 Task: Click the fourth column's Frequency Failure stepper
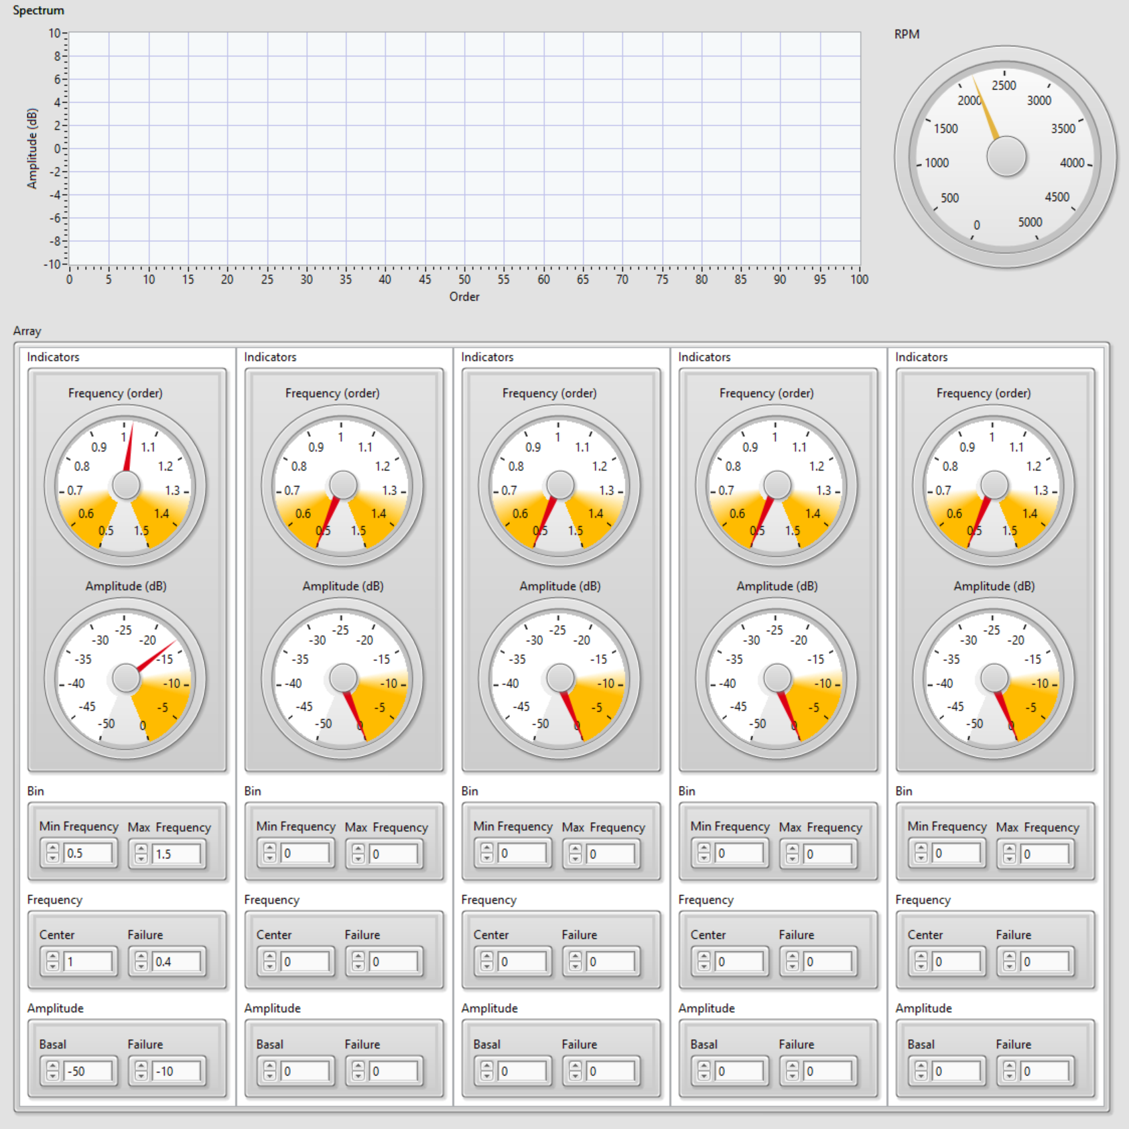tap(792, 961)
